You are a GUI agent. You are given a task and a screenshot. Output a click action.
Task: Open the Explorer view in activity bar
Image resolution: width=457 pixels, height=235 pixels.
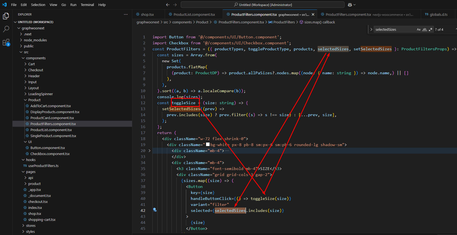click(x=6, y=16)
